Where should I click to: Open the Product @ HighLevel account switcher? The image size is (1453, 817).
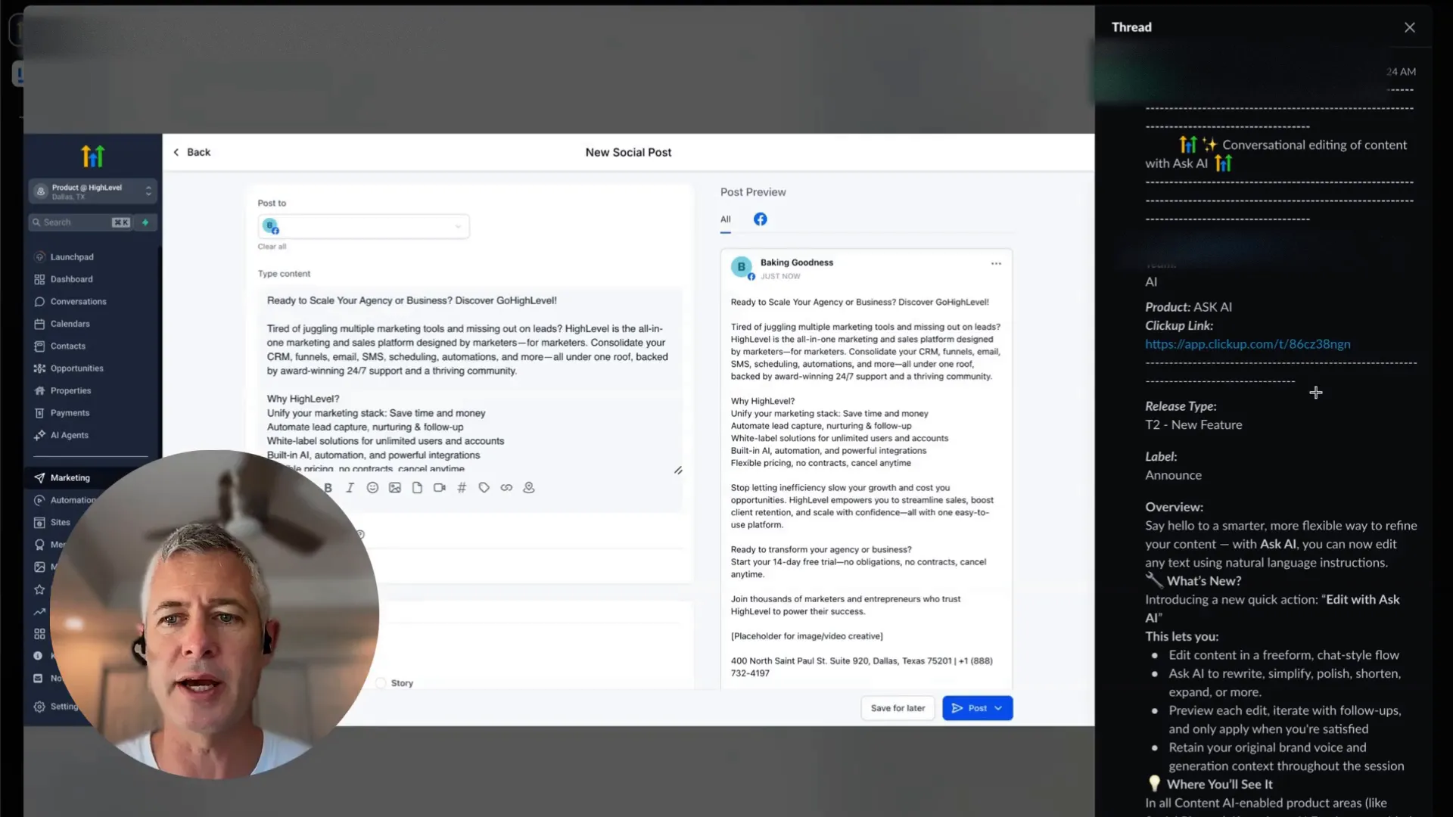[92, 191]
